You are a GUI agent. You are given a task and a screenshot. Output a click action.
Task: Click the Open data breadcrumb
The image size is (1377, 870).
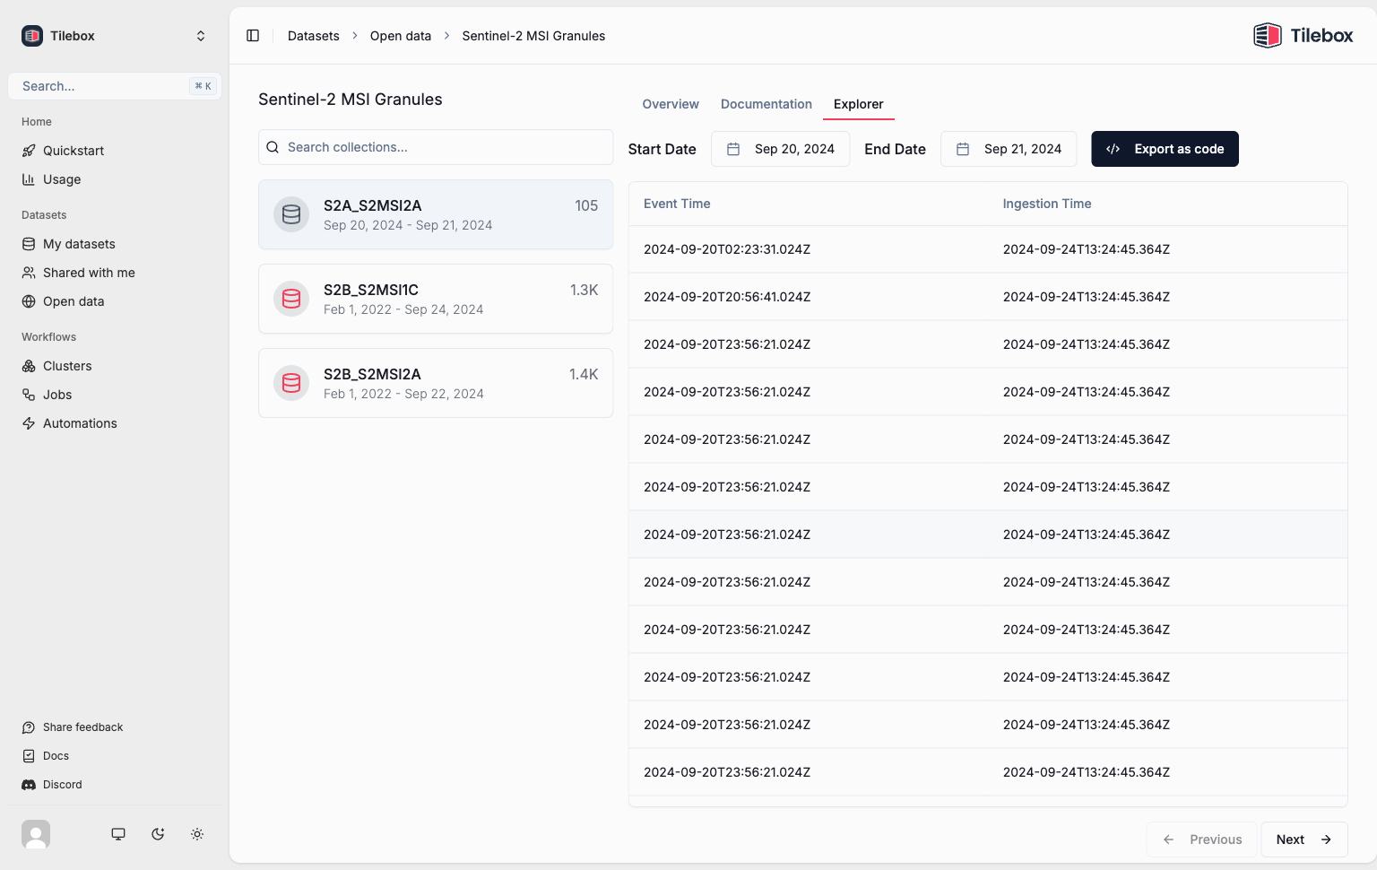(x=401, y=36)
